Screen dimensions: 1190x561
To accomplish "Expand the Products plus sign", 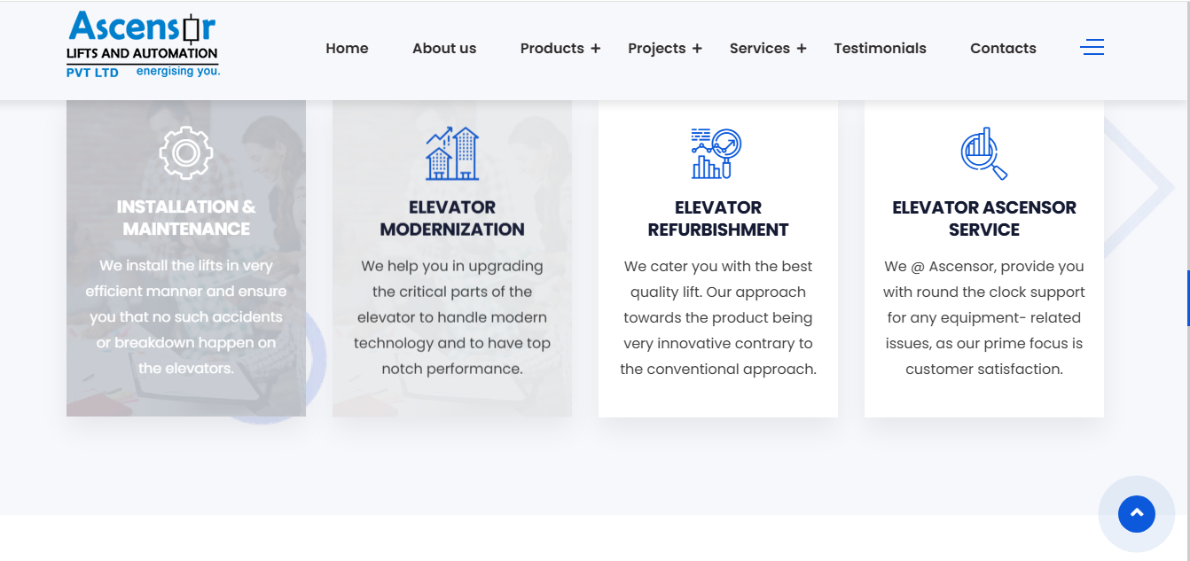I will (596, 49).
